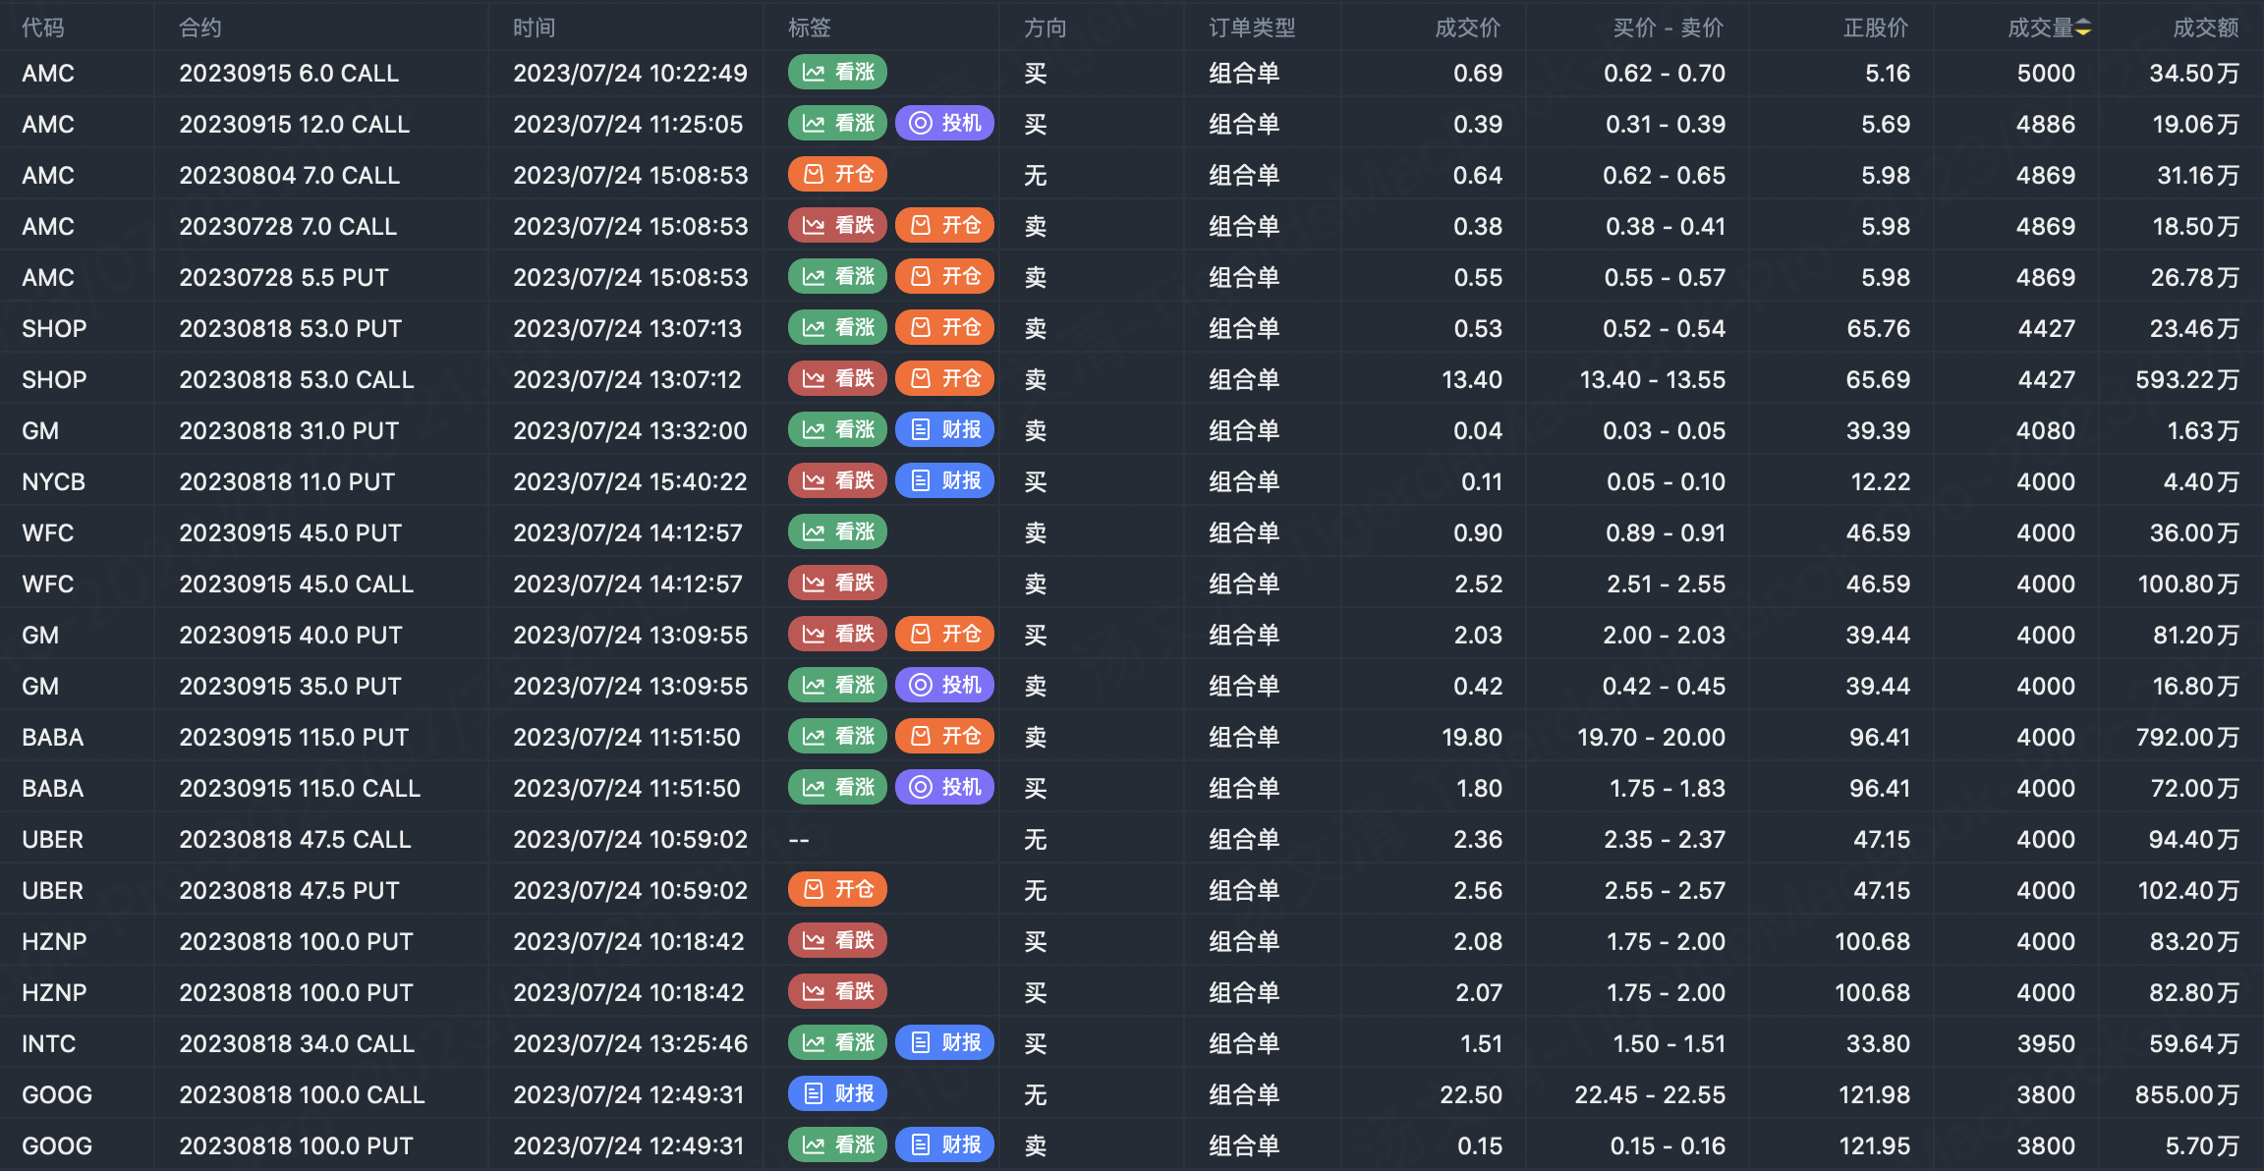Select contract 20230915 6.0 CALL
2264x1171 pixels.
[289, 73]
